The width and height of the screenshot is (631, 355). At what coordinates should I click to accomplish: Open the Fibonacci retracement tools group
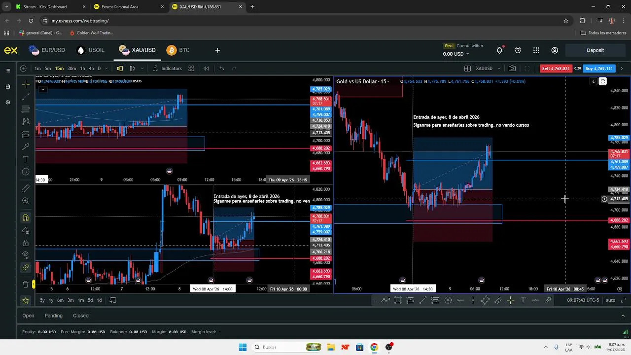pos(26,109)
